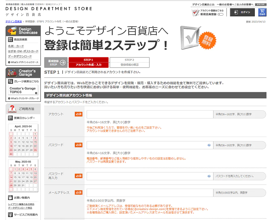This screenshot has width=272, height=220.
Task: Select the Design Showcase panel icon
Action: tap(12, 31)
